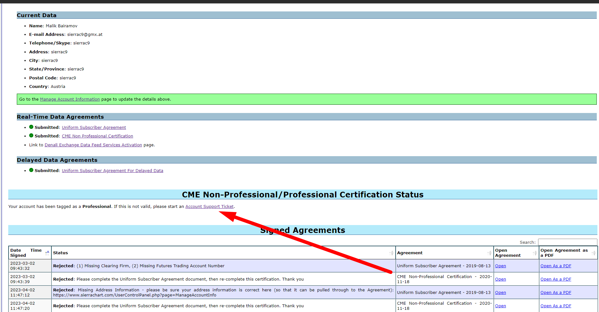Click the bold word Professional in account tag
The height and width of the screenshot is (312, 599).
pos(97,207)
